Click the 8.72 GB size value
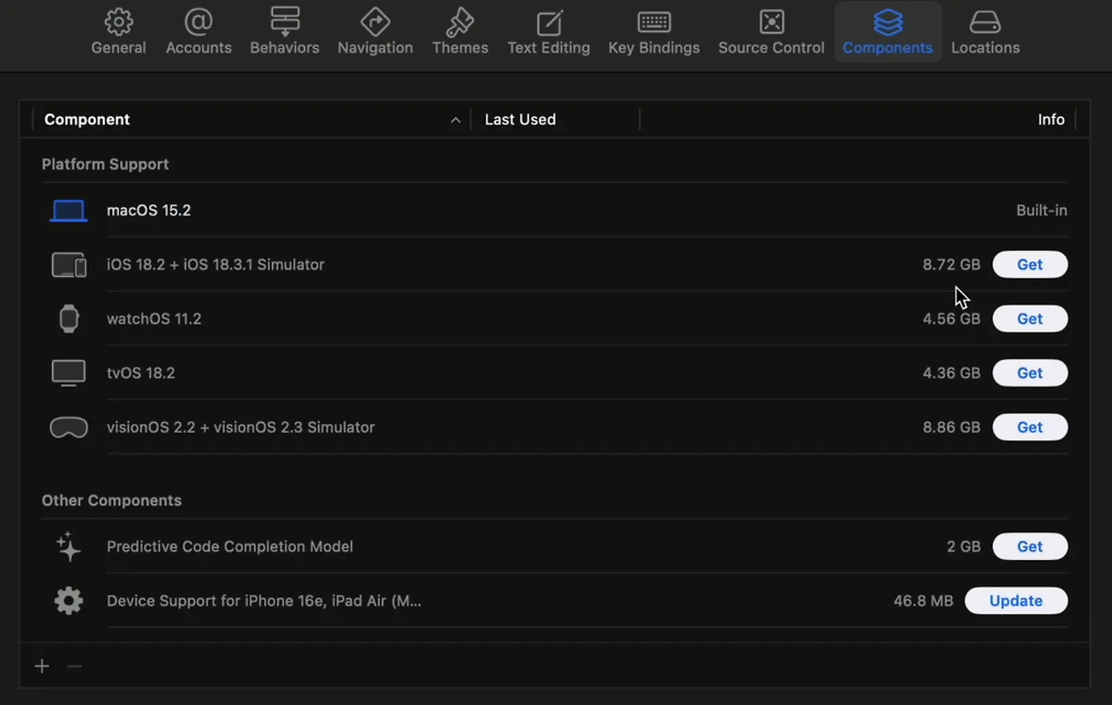The height and width of the screenshot is (705, 1112). click(951, 265)
